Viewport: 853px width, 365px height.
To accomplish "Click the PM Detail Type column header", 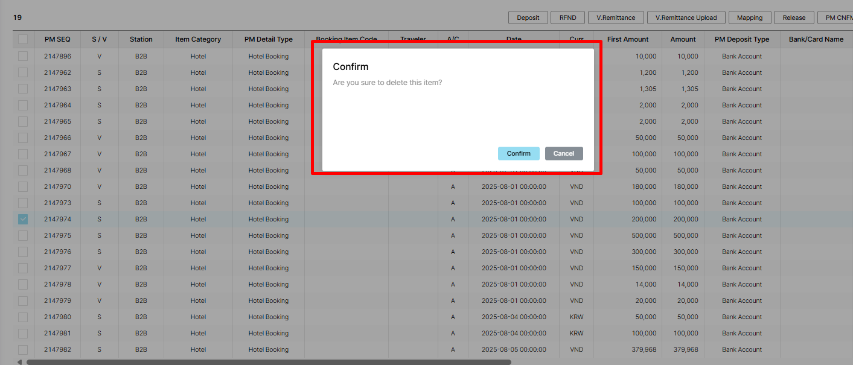I will 269,39.
